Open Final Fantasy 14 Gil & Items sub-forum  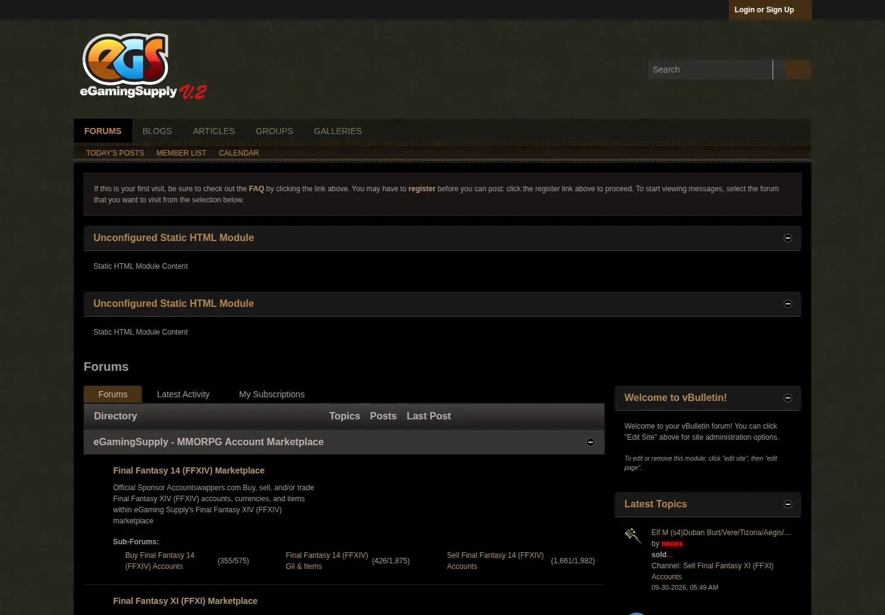pyautogui.click(x=327, y=561)
